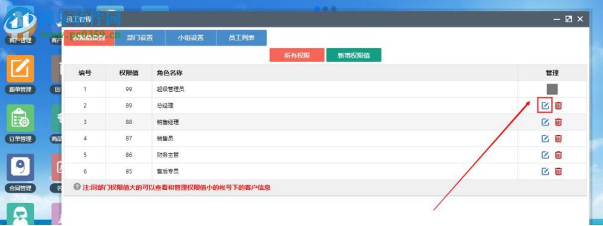Select the 售后专员 role name

point(168,171)
